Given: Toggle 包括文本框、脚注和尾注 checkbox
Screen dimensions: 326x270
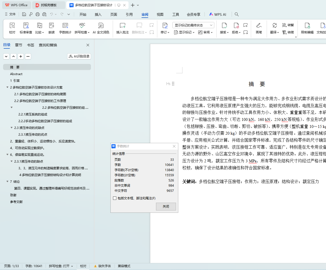Looking at the screenshot, I should 115,198.
